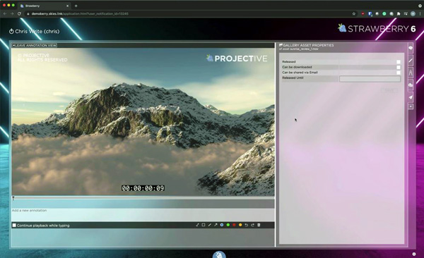This screenshot has width=424, height=258.
Task: Open Chris Write (chris) user menu
Action: pyautogui.click(x=37, y=31)
